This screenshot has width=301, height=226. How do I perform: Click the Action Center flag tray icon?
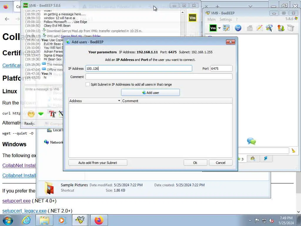coord(257,220)
